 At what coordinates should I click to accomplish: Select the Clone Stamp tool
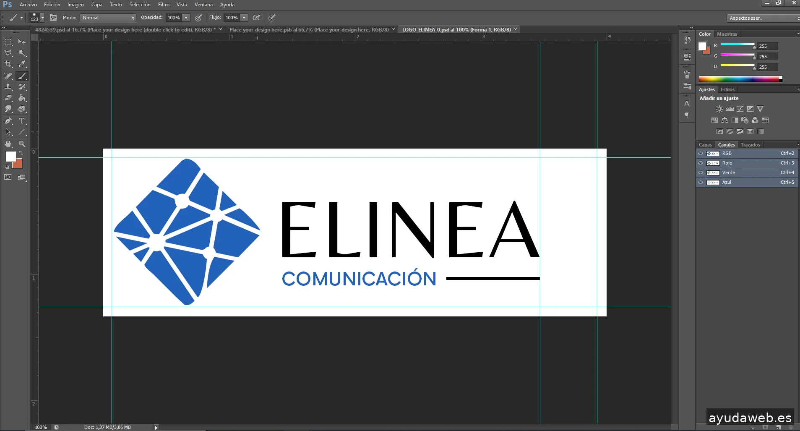pyautogui.click(x=8, y=87)
